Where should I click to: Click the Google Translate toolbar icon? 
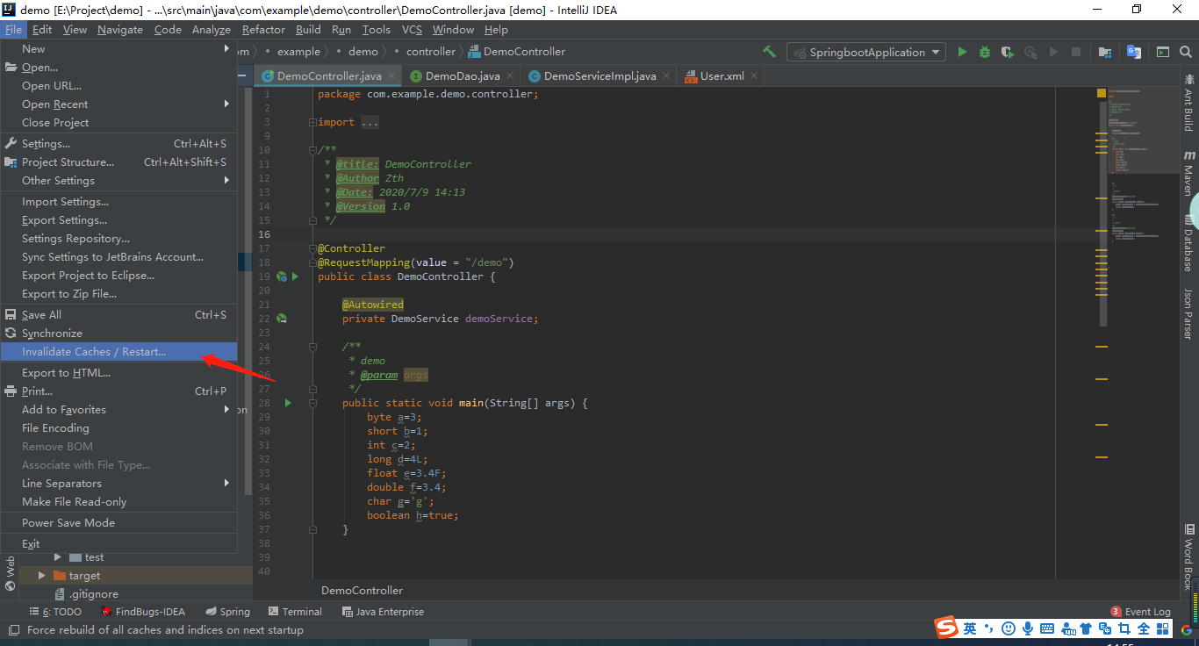pos(1134,52)
